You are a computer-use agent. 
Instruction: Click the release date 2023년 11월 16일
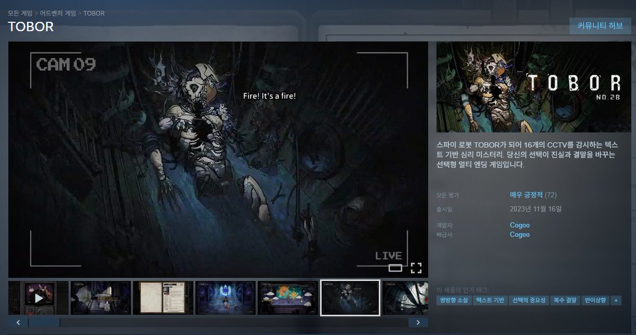(x=535, y=209)
